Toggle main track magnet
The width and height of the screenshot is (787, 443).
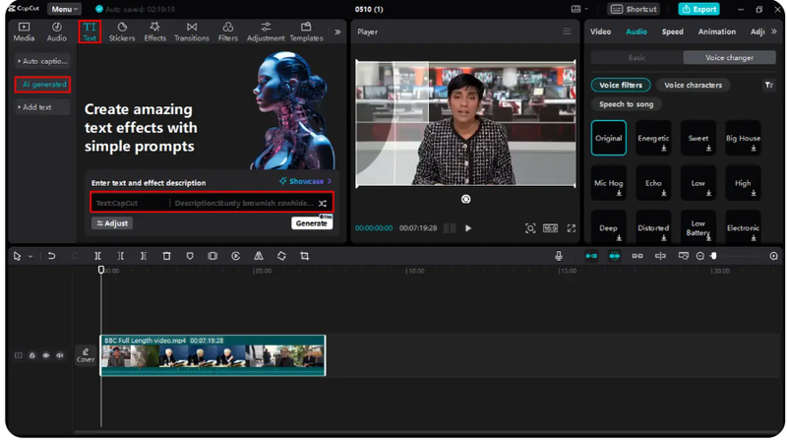click(591, 256)
